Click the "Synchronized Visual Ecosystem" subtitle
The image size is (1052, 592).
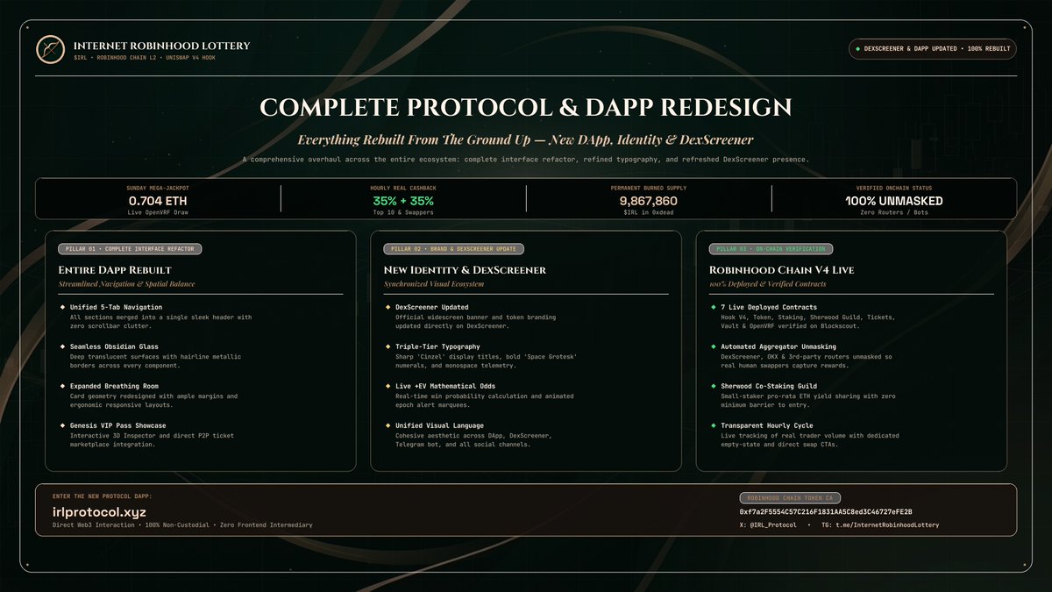435,284
